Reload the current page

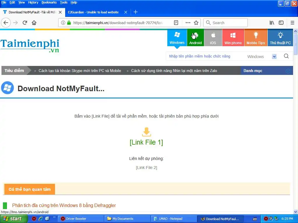(25, 23)
